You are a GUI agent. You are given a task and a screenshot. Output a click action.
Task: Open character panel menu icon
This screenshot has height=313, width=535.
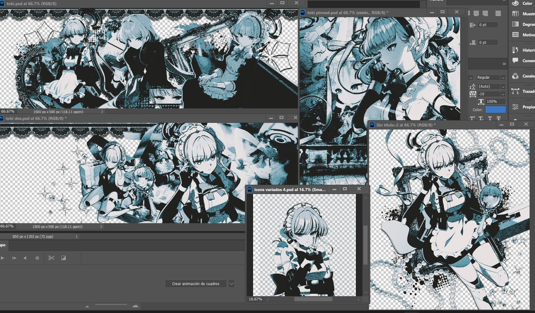pos(504,64)
